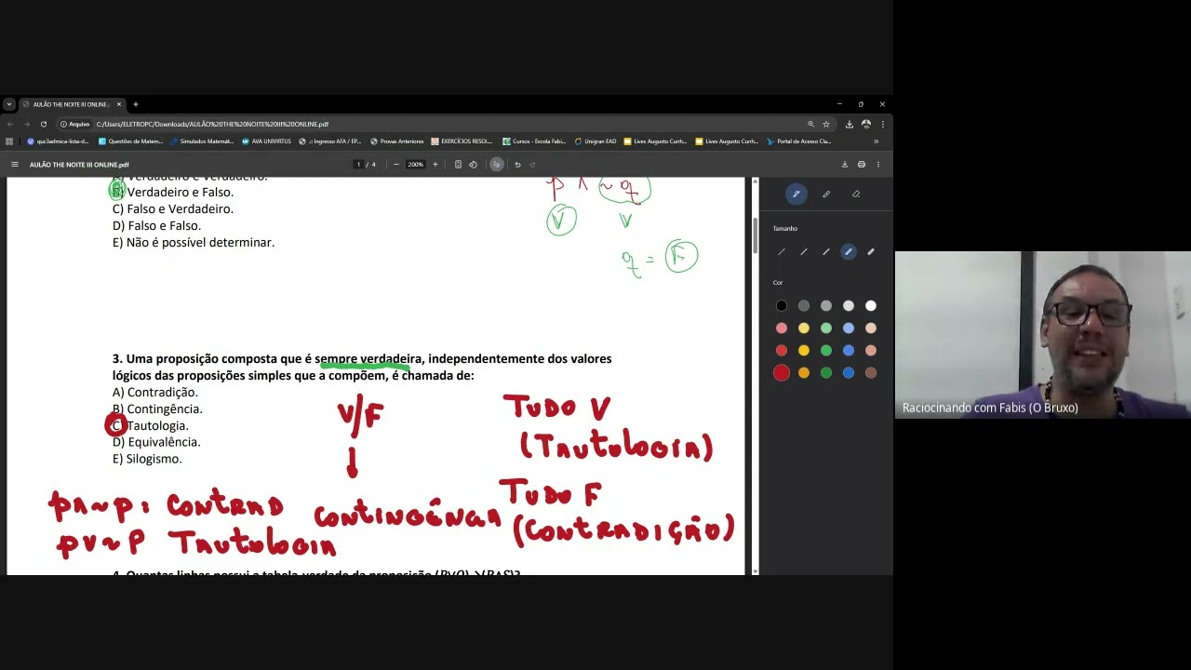Click fit to page icon
Viewport: 1191px width, 670px height.
[x=458, y=165]
